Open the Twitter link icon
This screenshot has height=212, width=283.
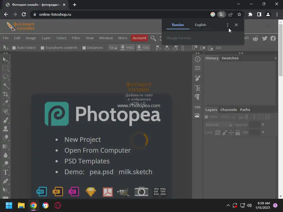264,38
